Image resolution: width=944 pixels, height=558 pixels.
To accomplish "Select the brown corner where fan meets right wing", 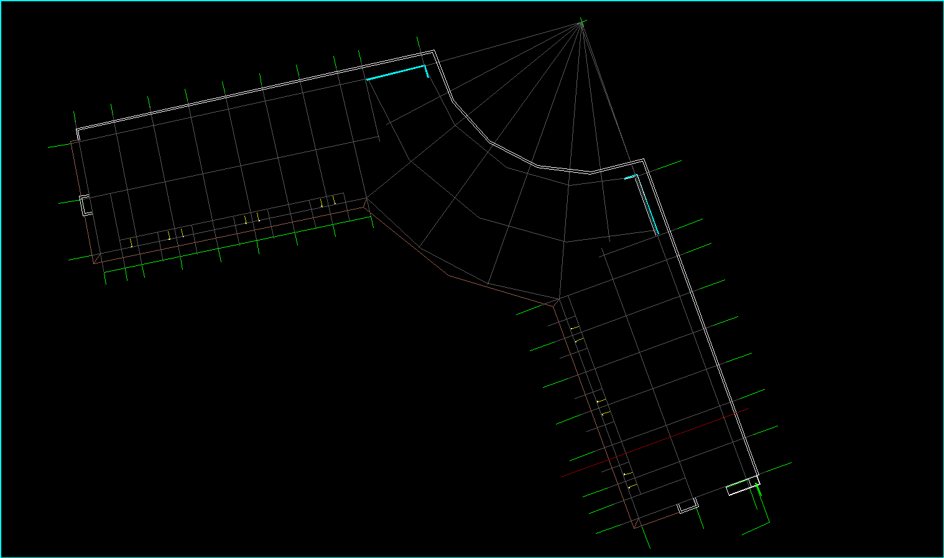I will pyautogui.click(x=555, y=303).
